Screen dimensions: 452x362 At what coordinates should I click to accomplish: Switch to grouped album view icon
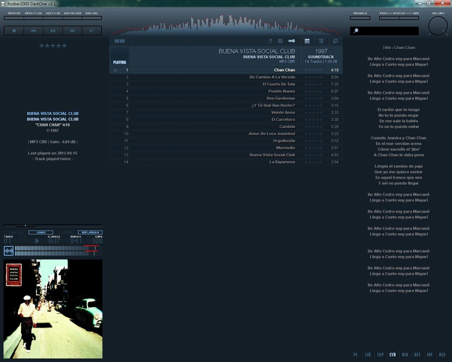(x=307, y=41)
